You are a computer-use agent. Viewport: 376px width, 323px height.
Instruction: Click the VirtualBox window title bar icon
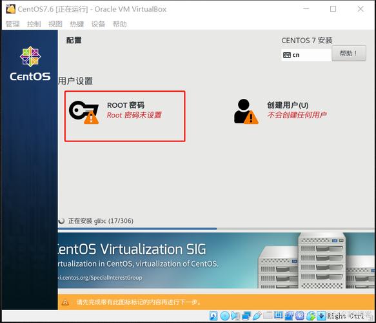pyautogui.click(x=10, y=9)
